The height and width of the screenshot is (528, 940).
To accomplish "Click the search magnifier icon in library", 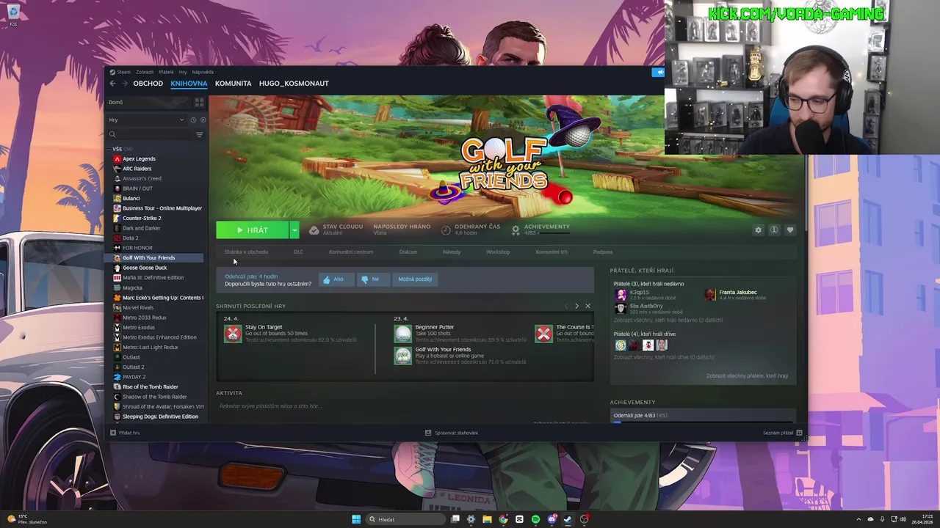I will point(112,134).
